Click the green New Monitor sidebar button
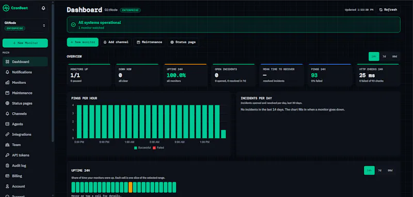The image size is (413, 197). 25,43
